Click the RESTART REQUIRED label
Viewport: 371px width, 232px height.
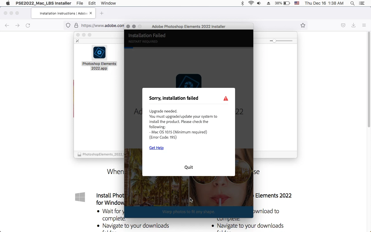coord(143,41)
